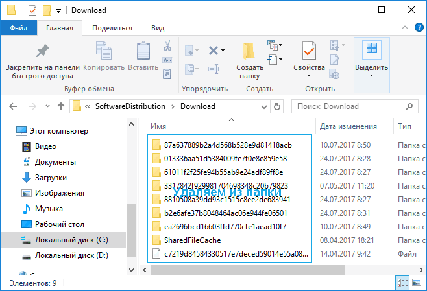The height and width of the screenshot is (291, 427).
Task: Open the Вид ribbon tab
Action: tap(158, 28)
